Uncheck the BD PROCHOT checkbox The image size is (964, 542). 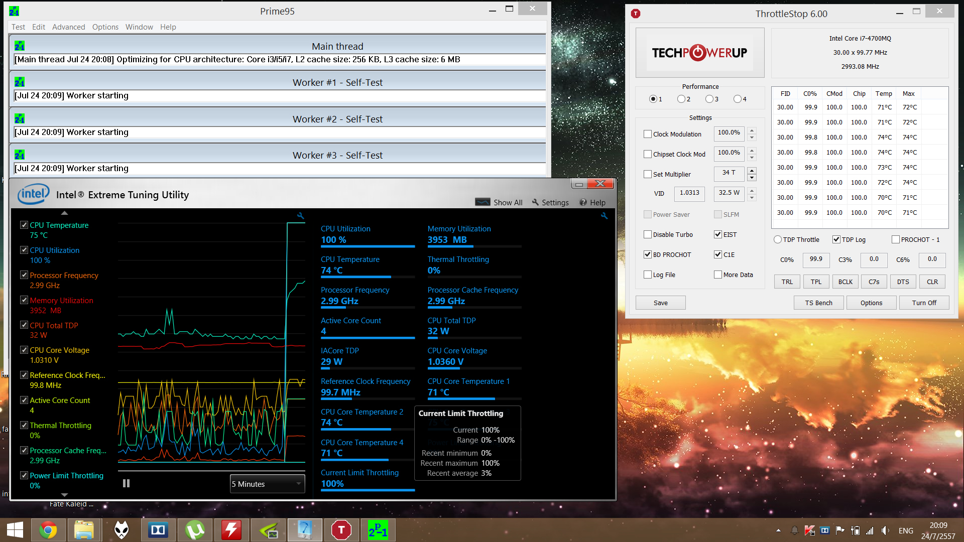coord(648,255)
